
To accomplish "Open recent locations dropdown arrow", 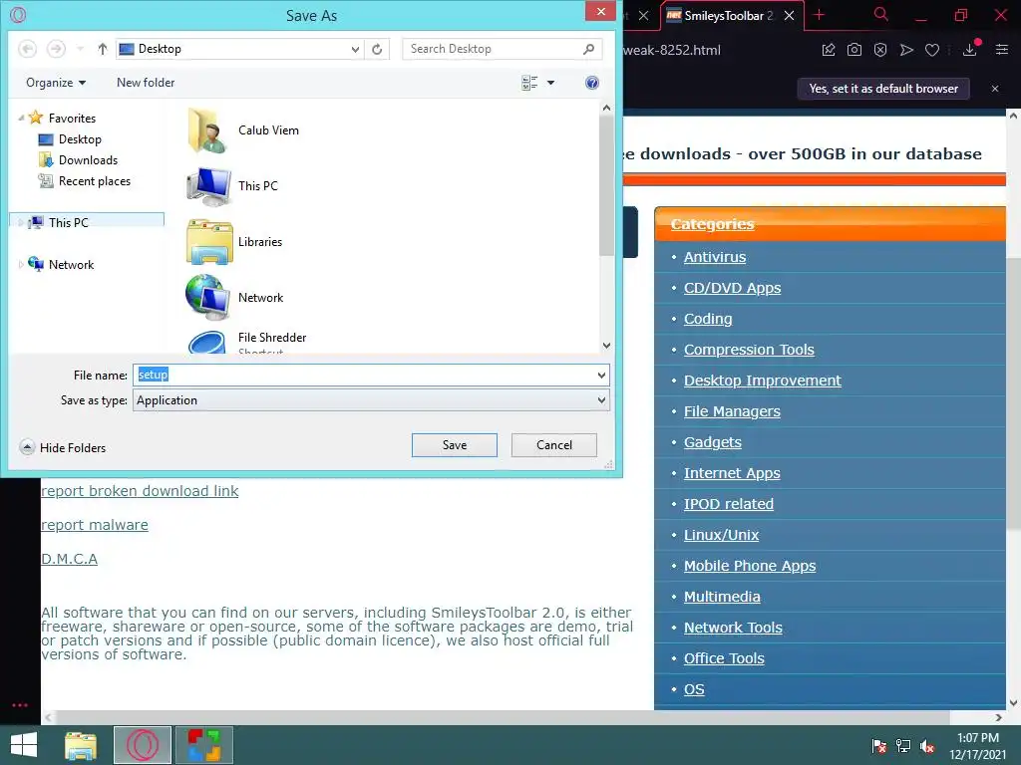I will (80, 49).
